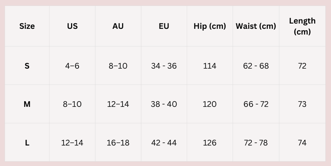This screenshot has width=331, height=166.
Task: Click the M size row label
Action: tap(27, 104)
